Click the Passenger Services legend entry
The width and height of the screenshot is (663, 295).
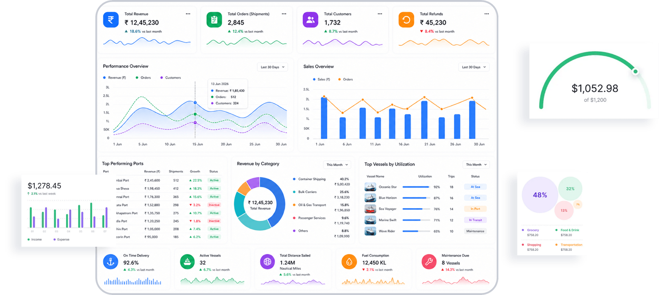pos(309,218)
